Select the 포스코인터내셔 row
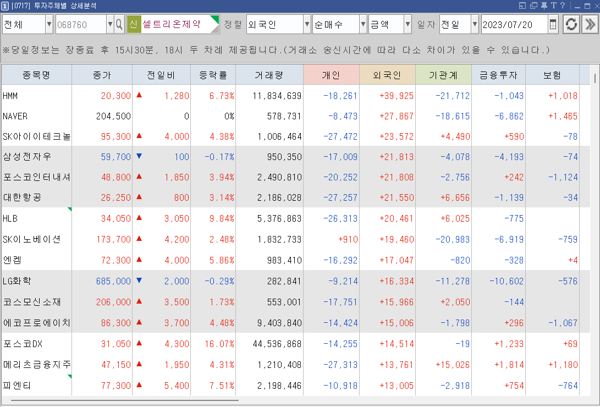The image size is (600, 407). pyautogui.click(x=296, y=177)
